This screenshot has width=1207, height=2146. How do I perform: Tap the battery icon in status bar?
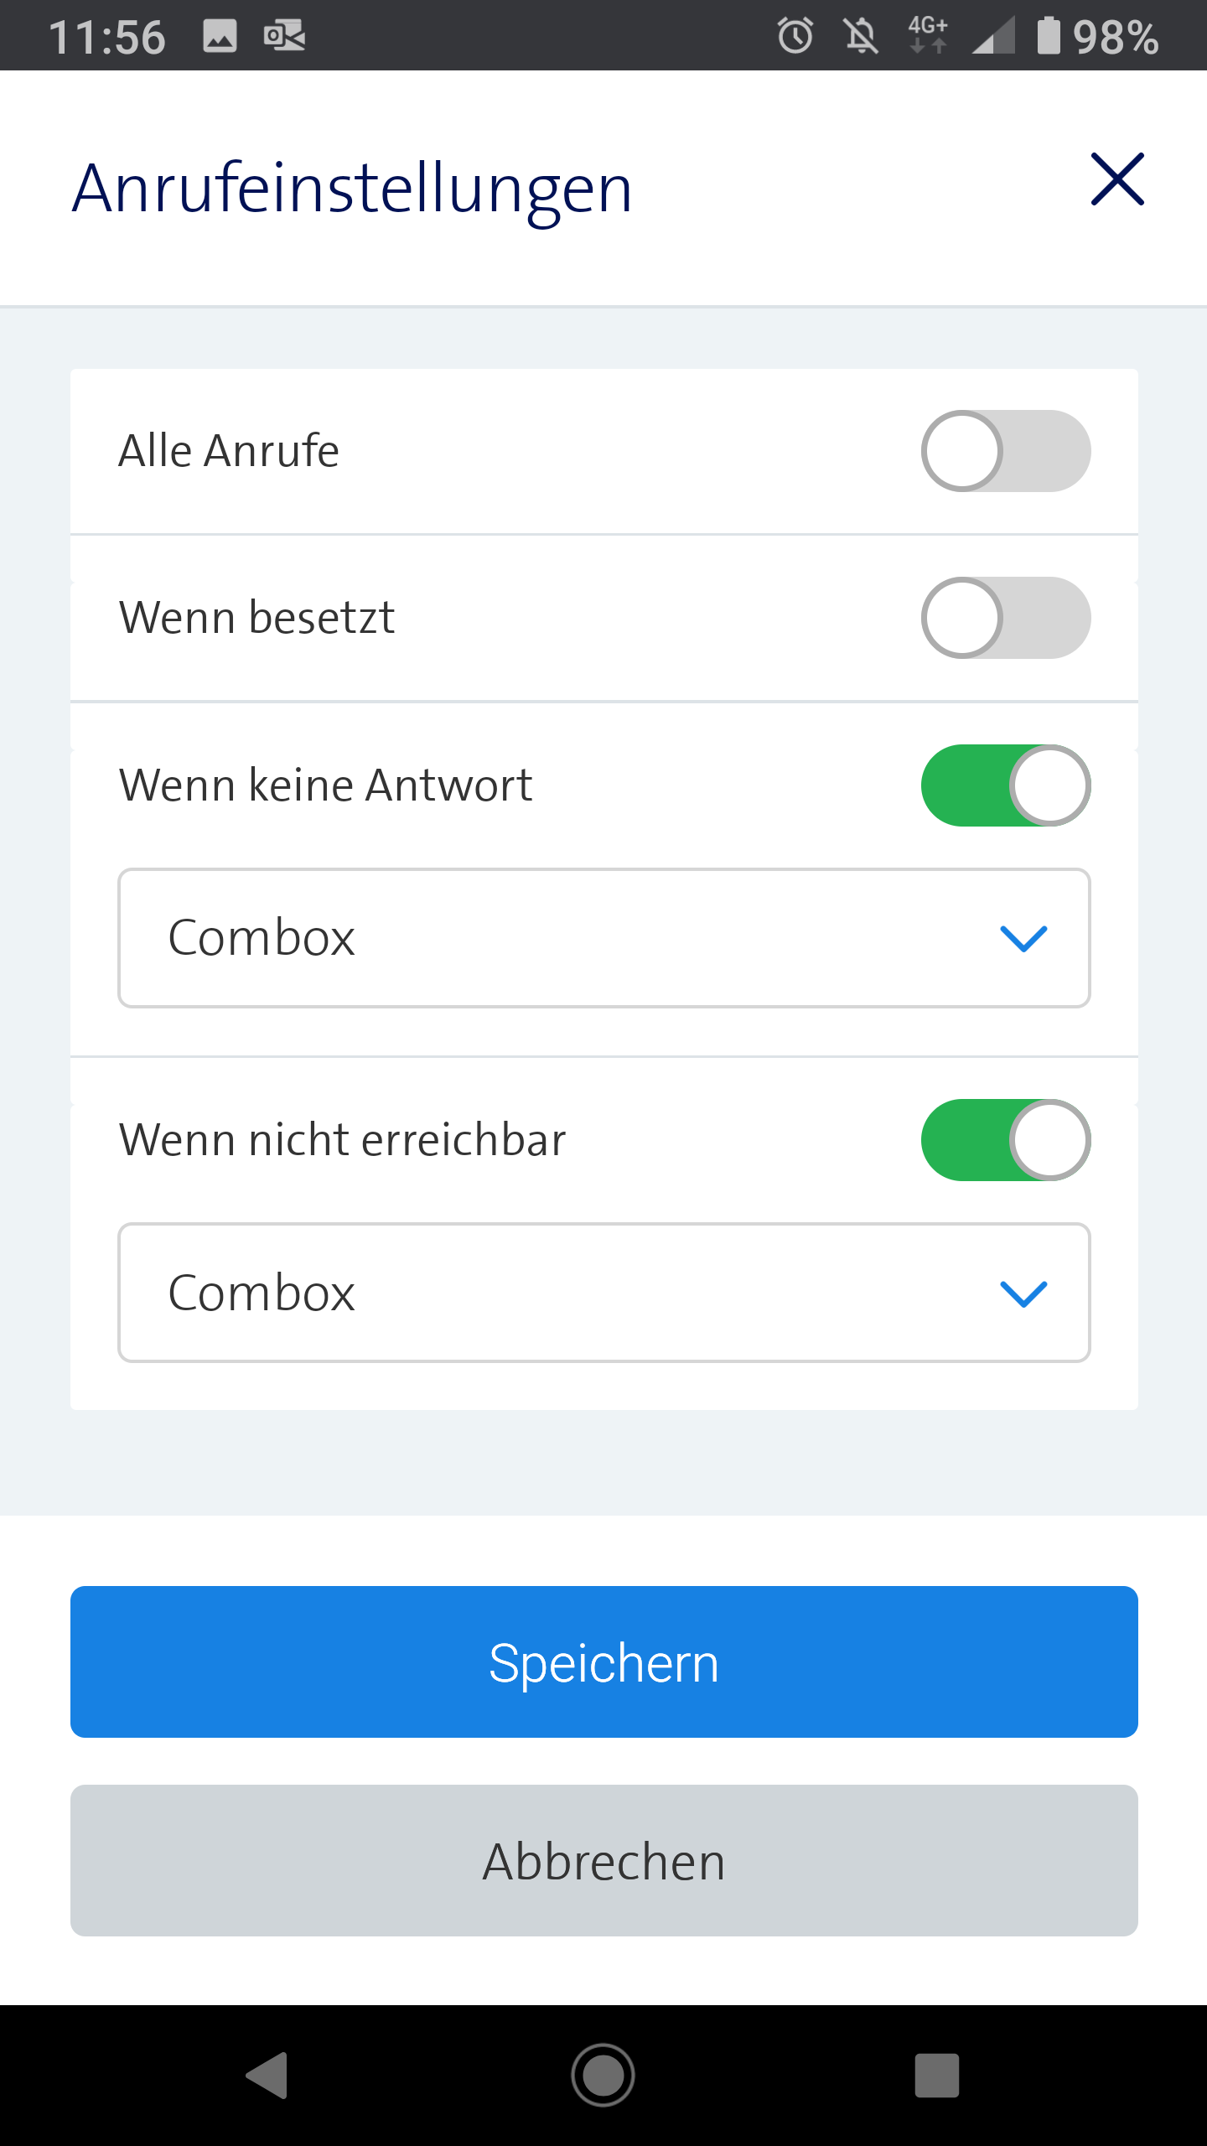pyautogui.click(x=1049, y=36)
